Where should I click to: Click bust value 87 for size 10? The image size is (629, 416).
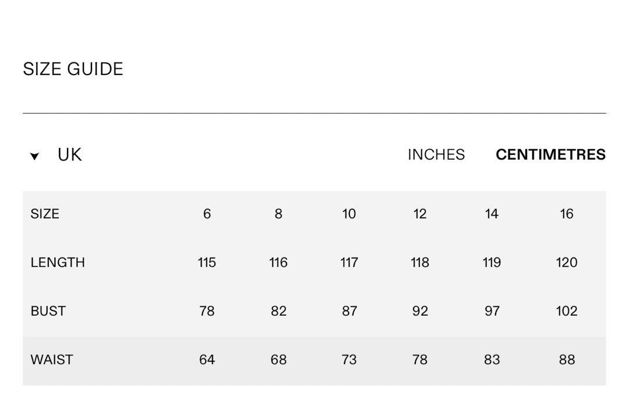pos(349,311)
